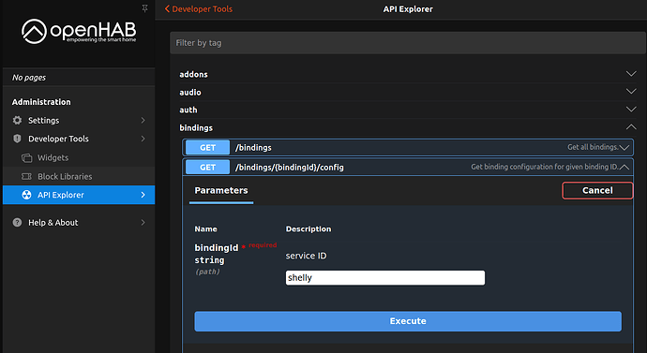
Task: Click the Developer Tools shield icon
Action: [x=17, y=139]
